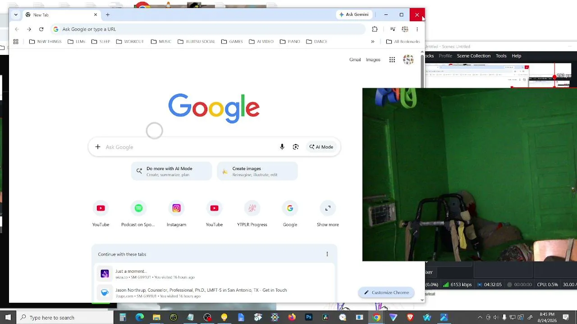
Task: Search by image with the Lens icon
Action: [296, 147]
